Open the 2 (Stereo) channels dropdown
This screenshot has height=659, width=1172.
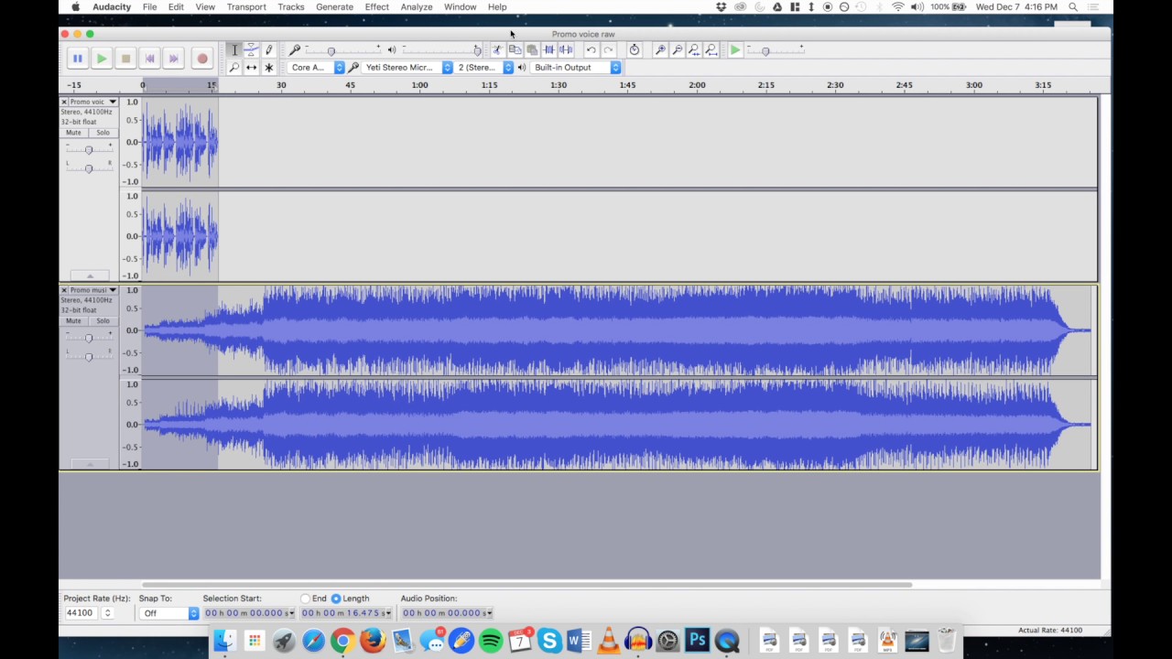[484, 67]
